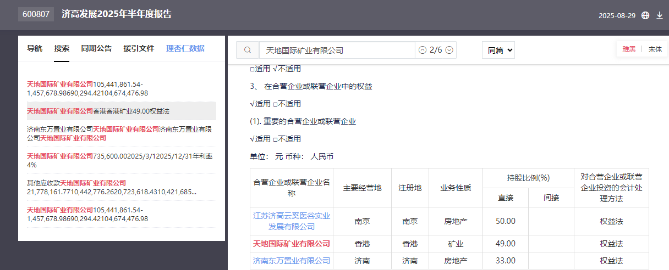
Task: Click the magnifier search icon
Action: 248,50
